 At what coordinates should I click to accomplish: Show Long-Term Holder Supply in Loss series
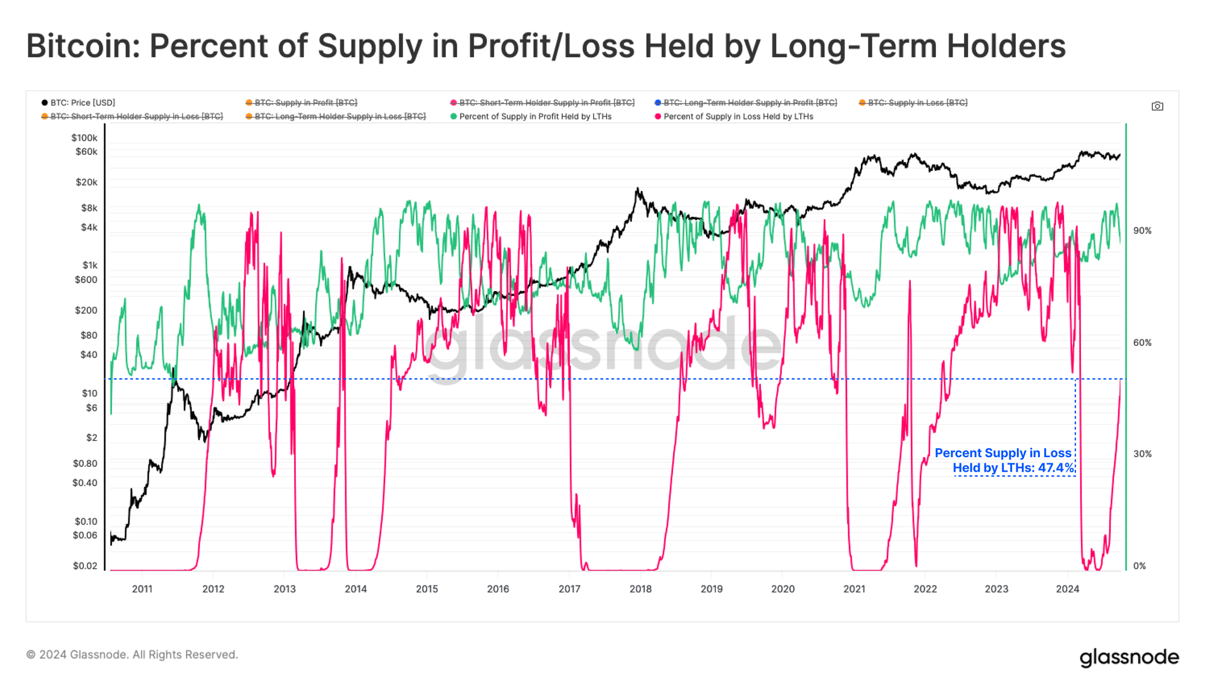point(340,117)
